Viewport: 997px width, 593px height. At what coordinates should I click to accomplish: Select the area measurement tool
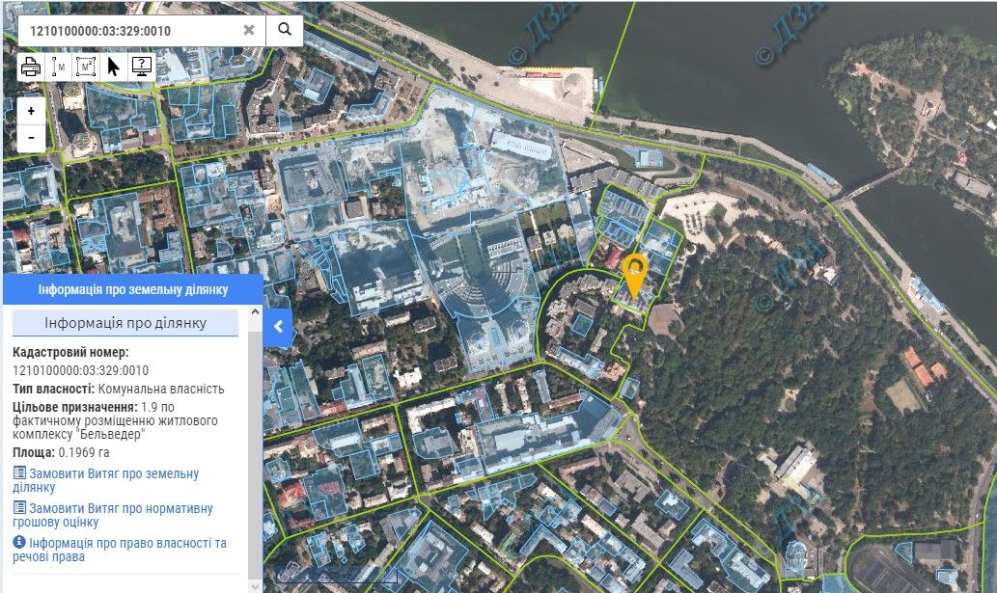[86, 67]
